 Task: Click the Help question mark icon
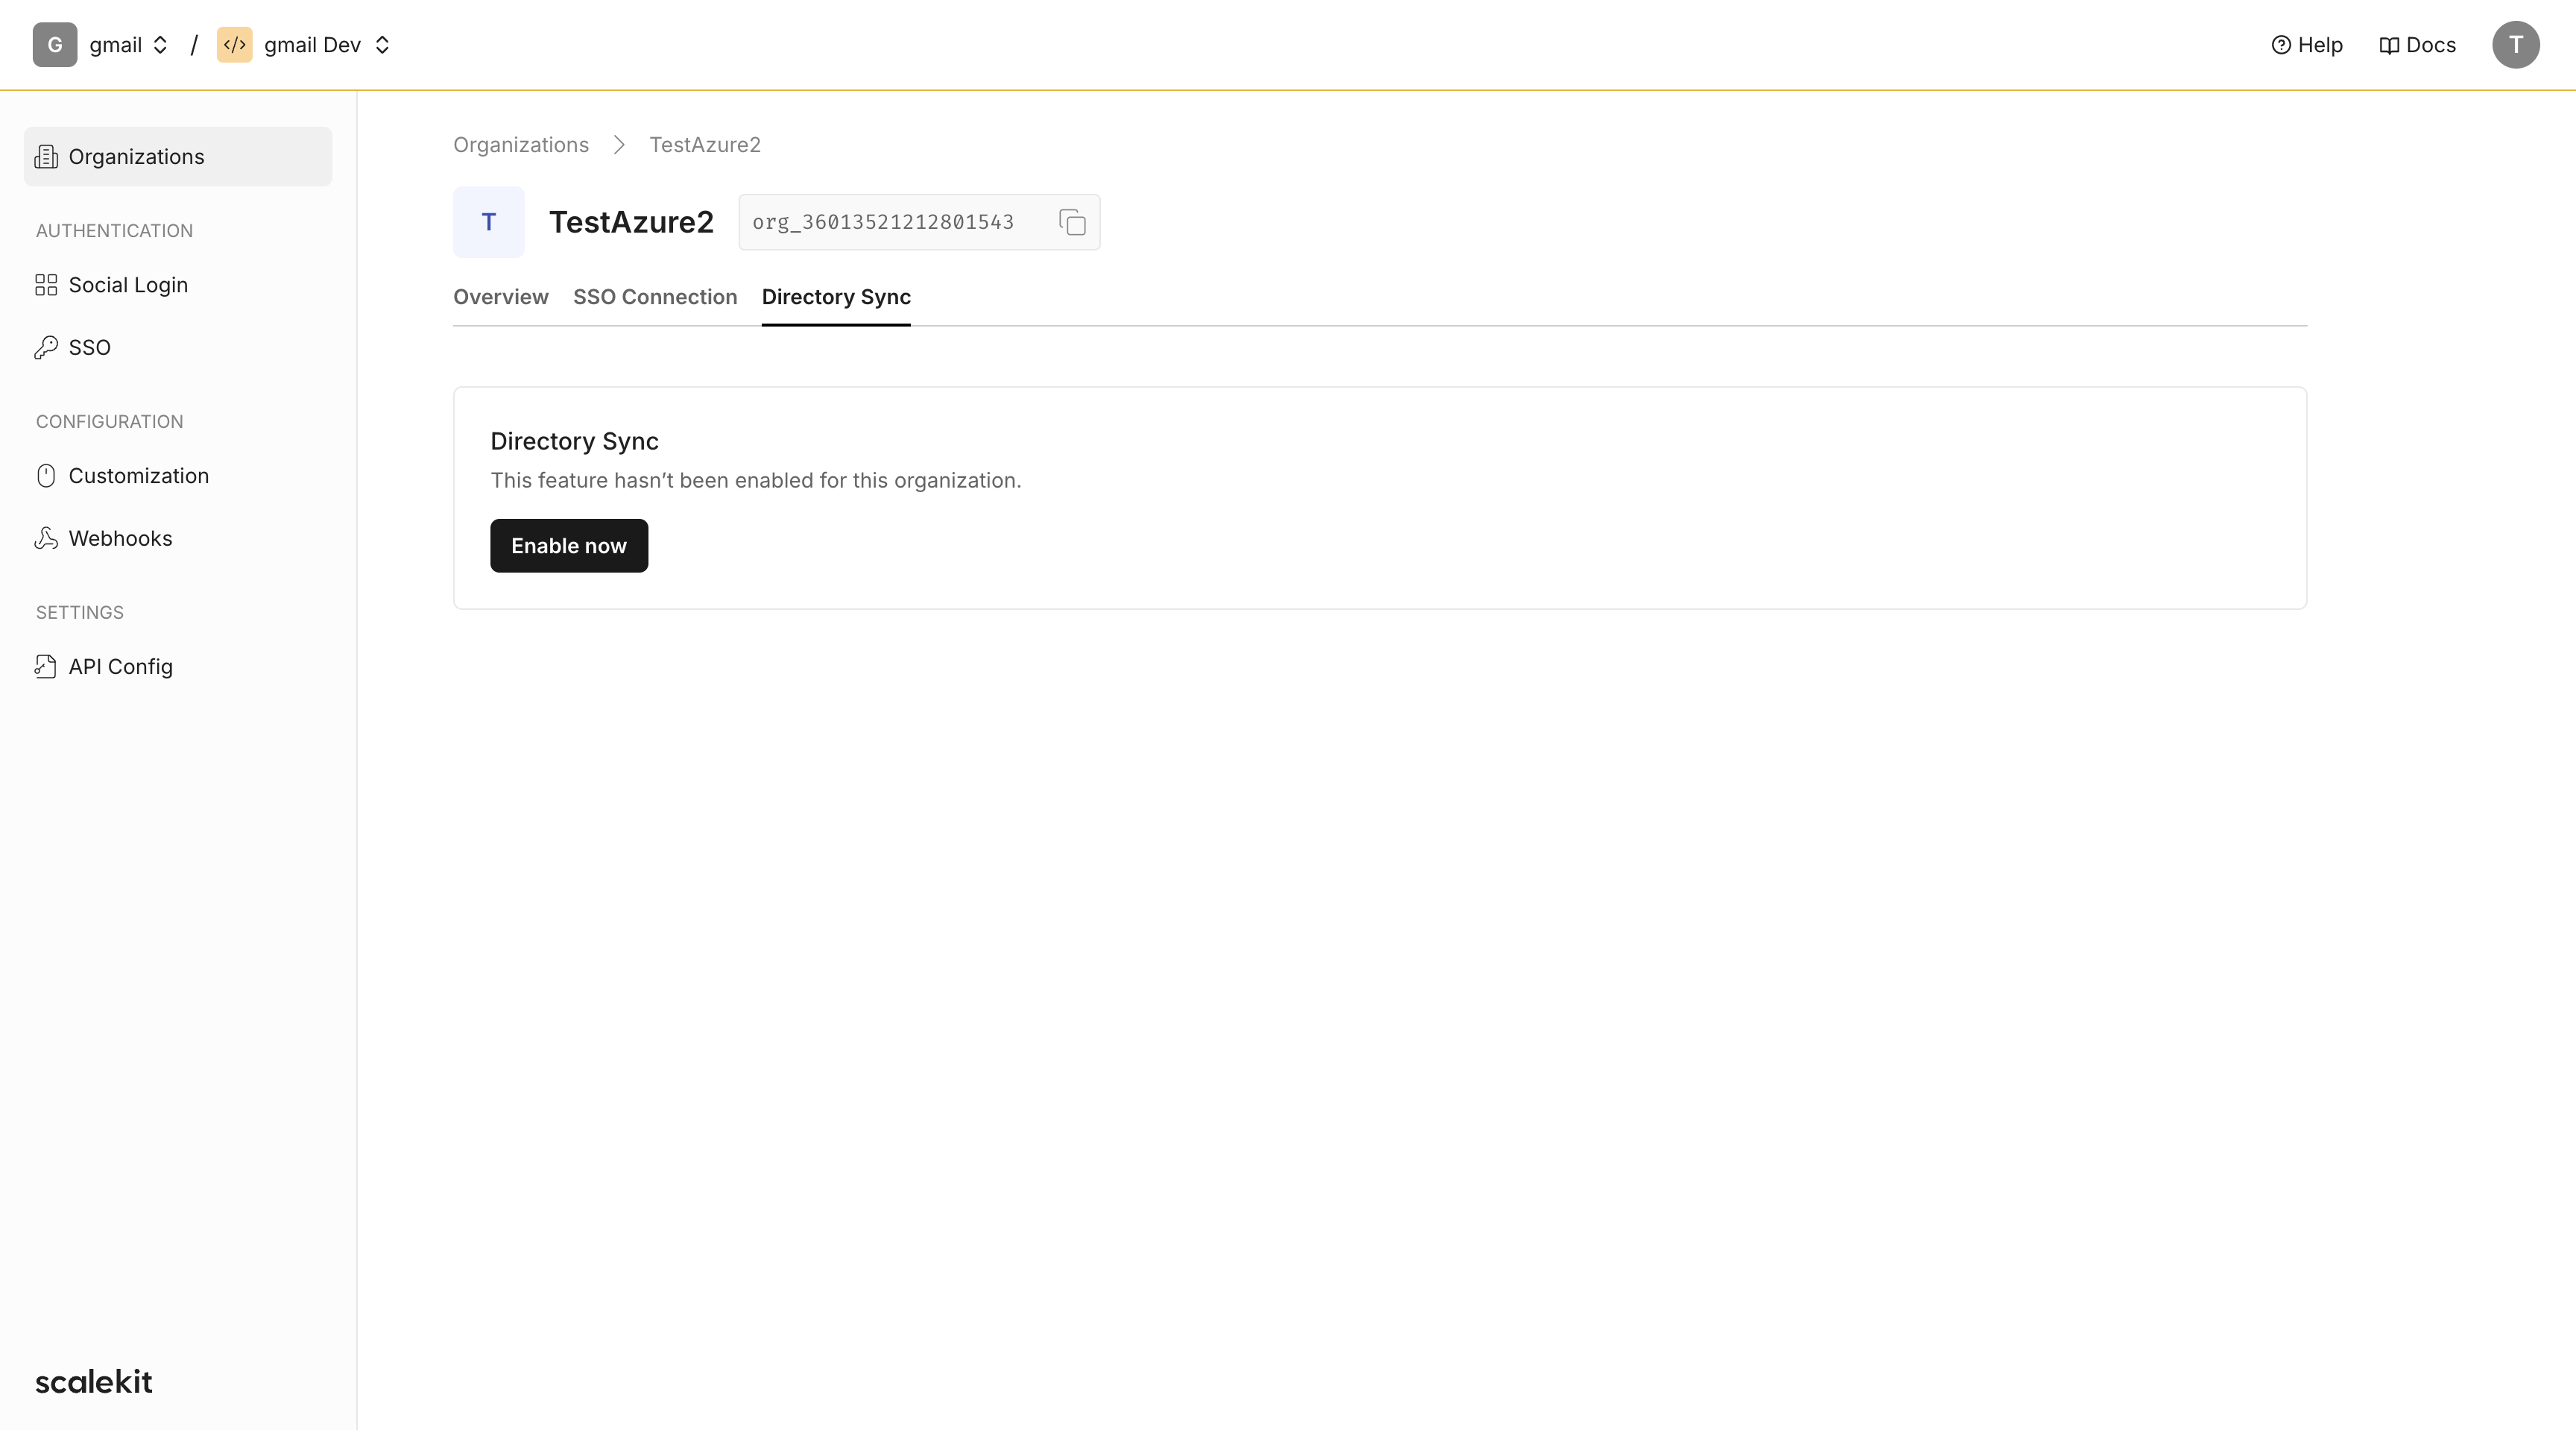[2281, 45]
